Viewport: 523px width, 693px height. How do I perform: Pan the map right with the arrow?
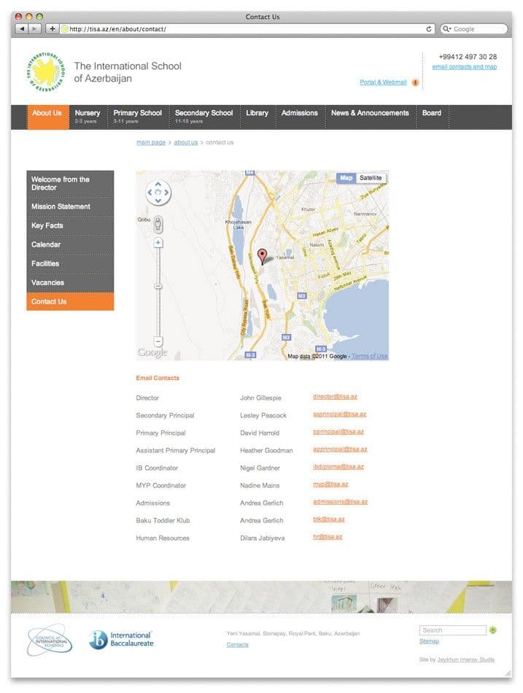click(166, 193)
